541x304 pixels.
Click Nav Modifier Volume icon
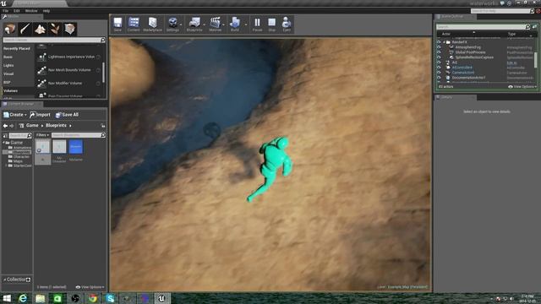[x=41, y=83]
